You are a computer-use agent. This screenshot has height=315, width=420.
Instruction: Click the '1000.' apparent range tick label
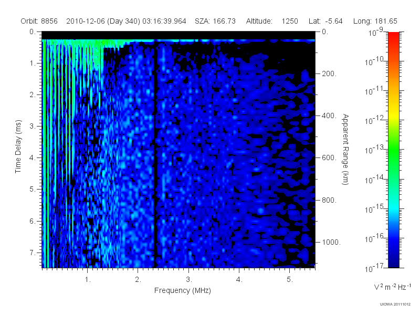(x=331, y=242)
